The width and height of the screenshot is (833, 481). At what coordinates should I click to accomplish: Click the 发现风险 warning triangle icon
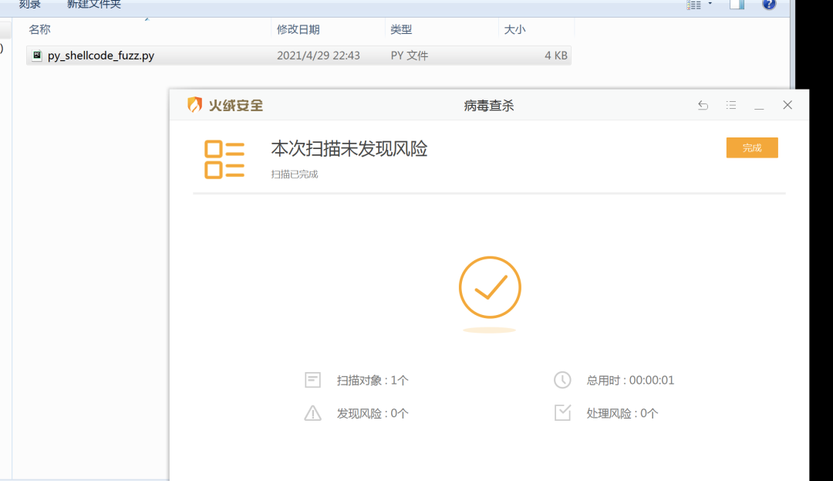click(313, 413)
